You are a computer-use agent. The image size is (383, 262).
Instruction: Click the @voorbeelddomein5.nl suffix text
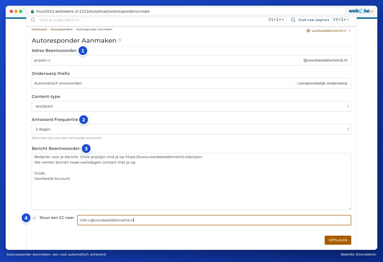pos(325,60)
